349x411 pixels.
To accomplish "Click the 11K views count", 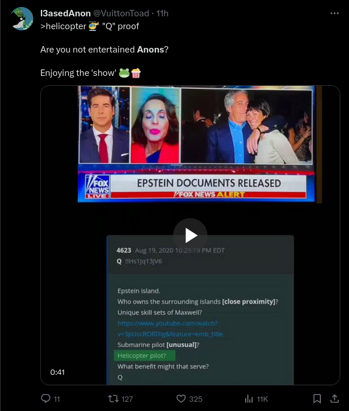I will [262, 399].
